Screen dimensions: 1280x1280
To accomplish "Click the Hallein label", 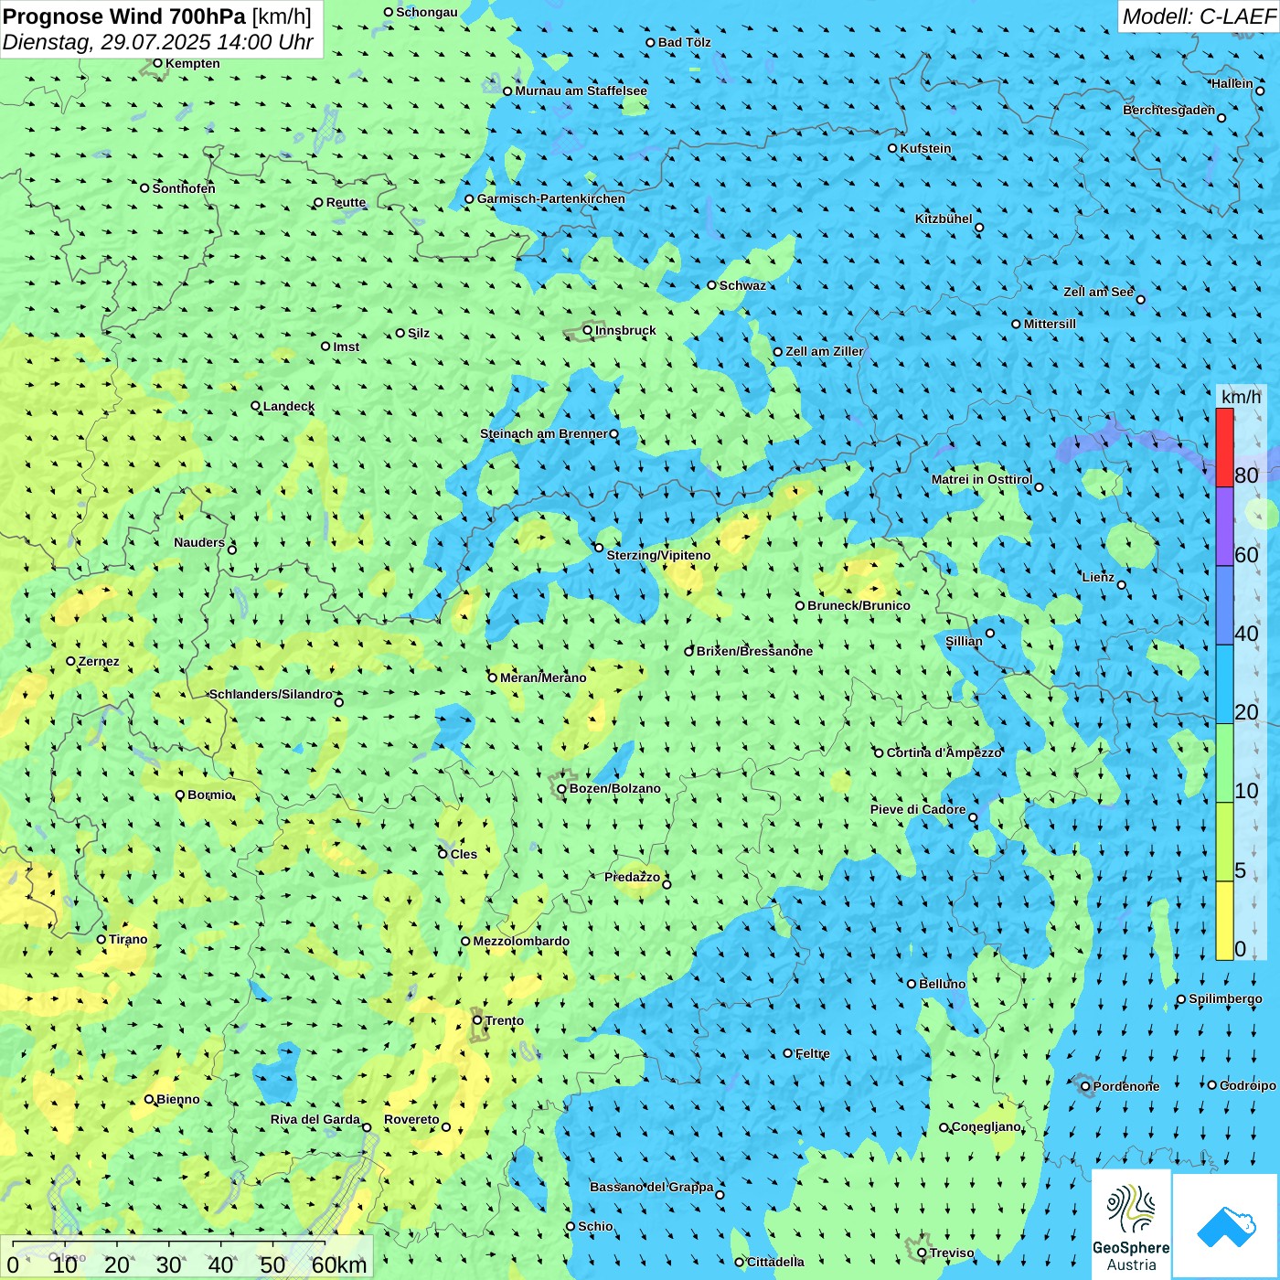I will pyautogui.click(x=1232, y=83).
